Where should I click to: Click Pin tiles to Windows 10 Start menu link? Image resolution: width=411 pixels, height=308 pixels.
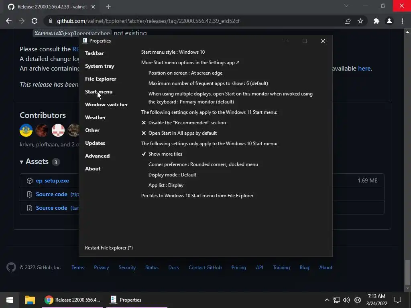pos(197,196)
